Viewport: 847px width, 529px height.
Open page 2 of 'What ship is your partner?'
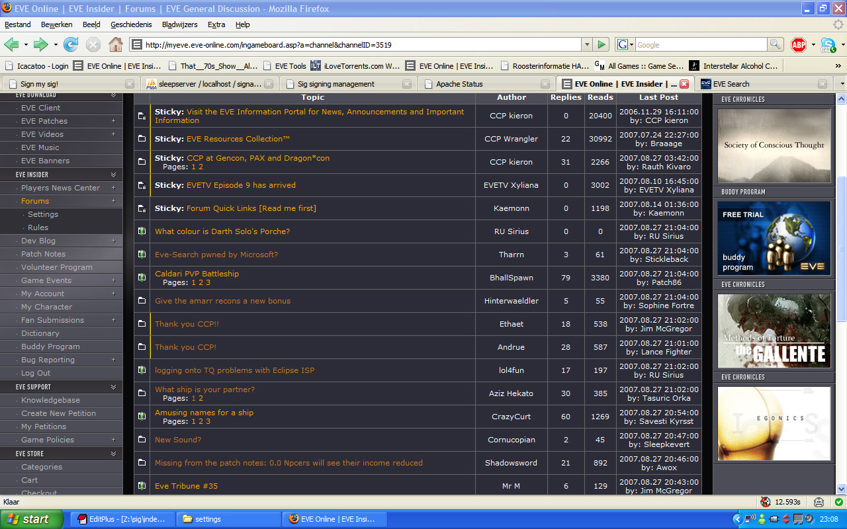point(201,398)
